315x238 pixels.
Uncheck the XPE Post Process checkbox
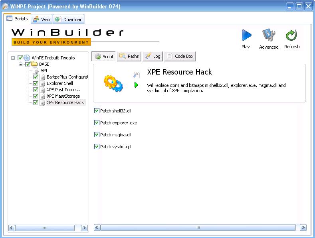point(36,90)
